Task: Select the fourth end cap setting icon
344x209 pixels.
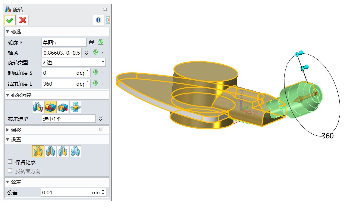Action: pos(75,151)
